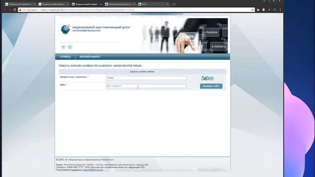
Task: Open the browser three-dot menu
Action: coord(280,10)
